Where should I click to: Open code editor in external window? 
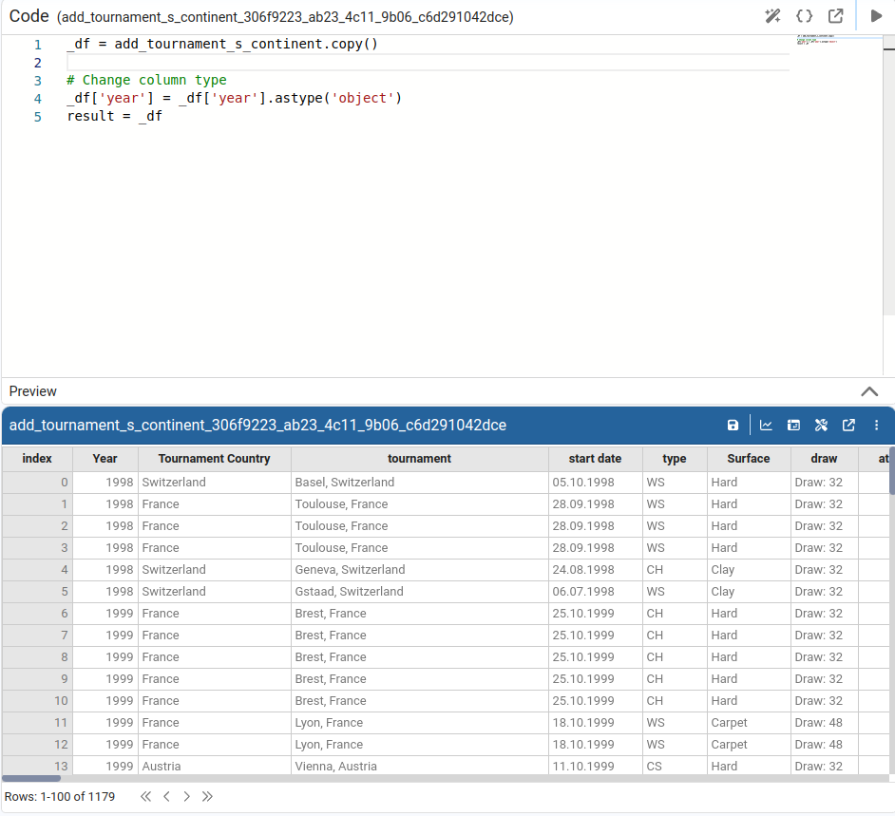[835, 16]
